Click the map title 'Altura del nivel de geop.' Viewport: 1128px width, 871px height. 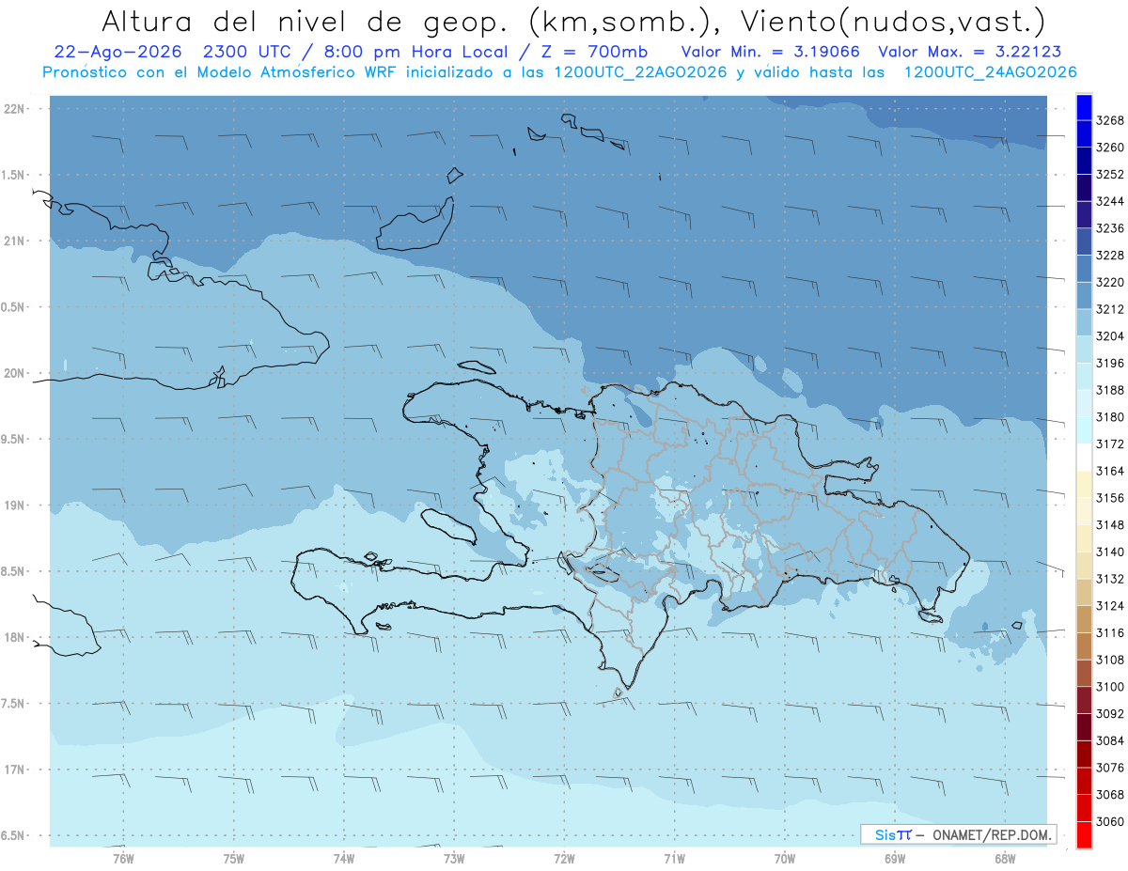pyautogui.click(x=306, y=21)
